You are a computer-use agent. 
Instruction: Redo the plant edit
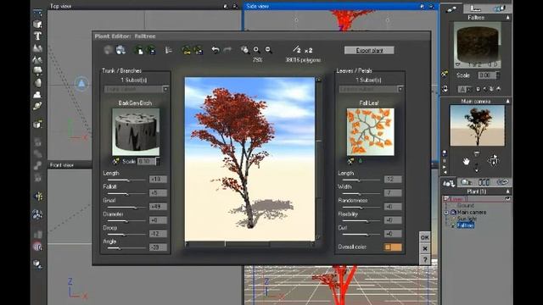pos(227,50)
